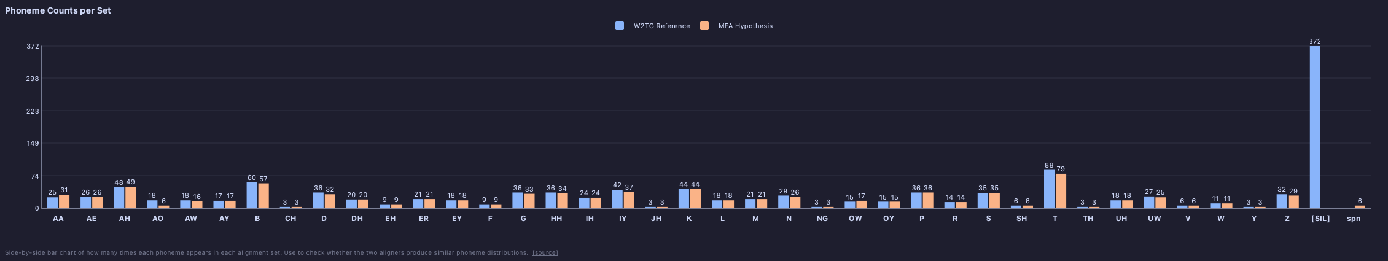This screenshot has height=261, width=1388.
Task: Click the orange spn bar labeled 6
Action: [1360, 207]
